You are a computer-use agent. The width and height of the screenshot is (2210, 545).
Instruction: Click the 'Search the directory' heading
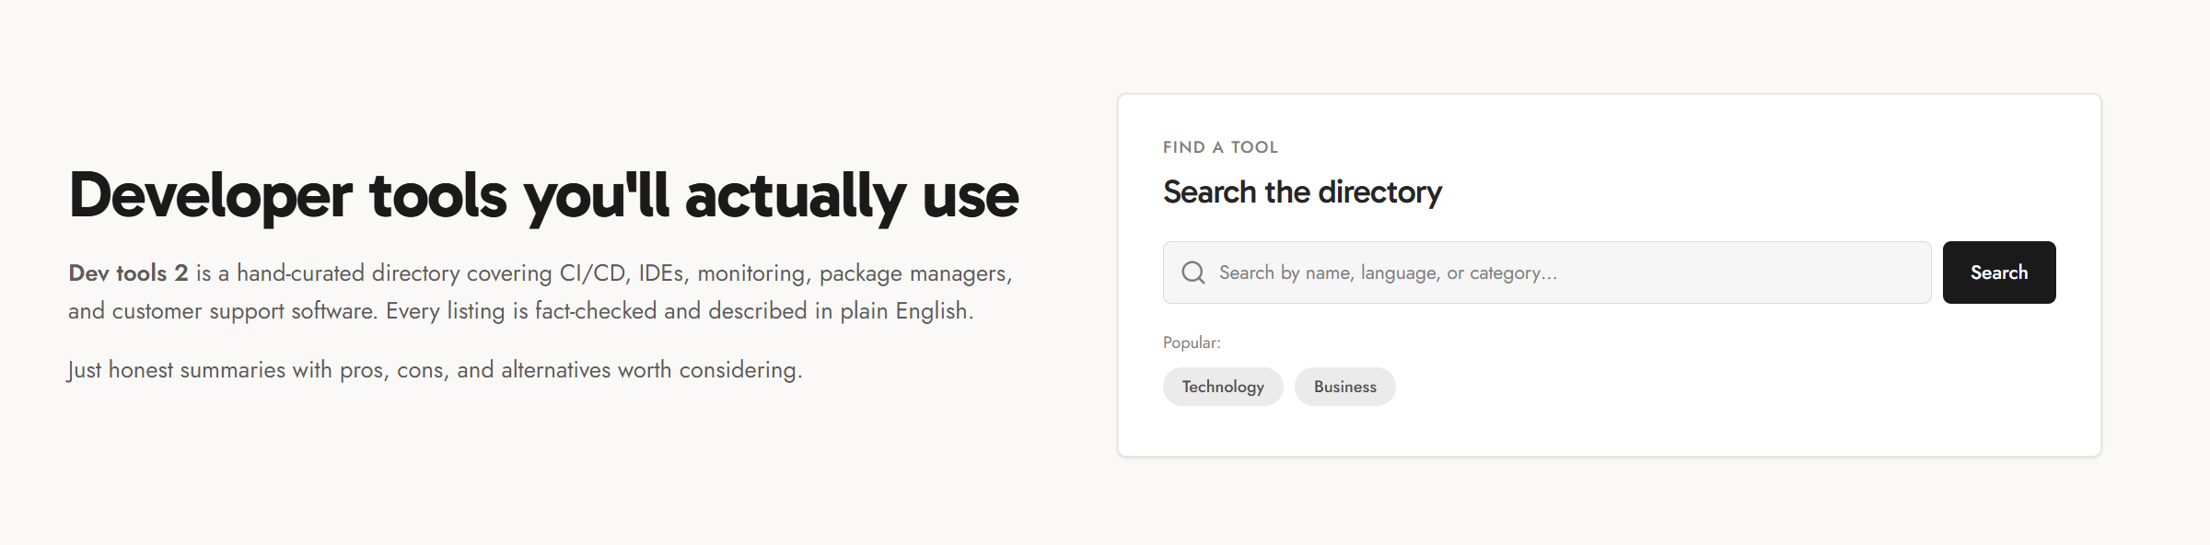pyautogui.click(x=1302, y=192)
